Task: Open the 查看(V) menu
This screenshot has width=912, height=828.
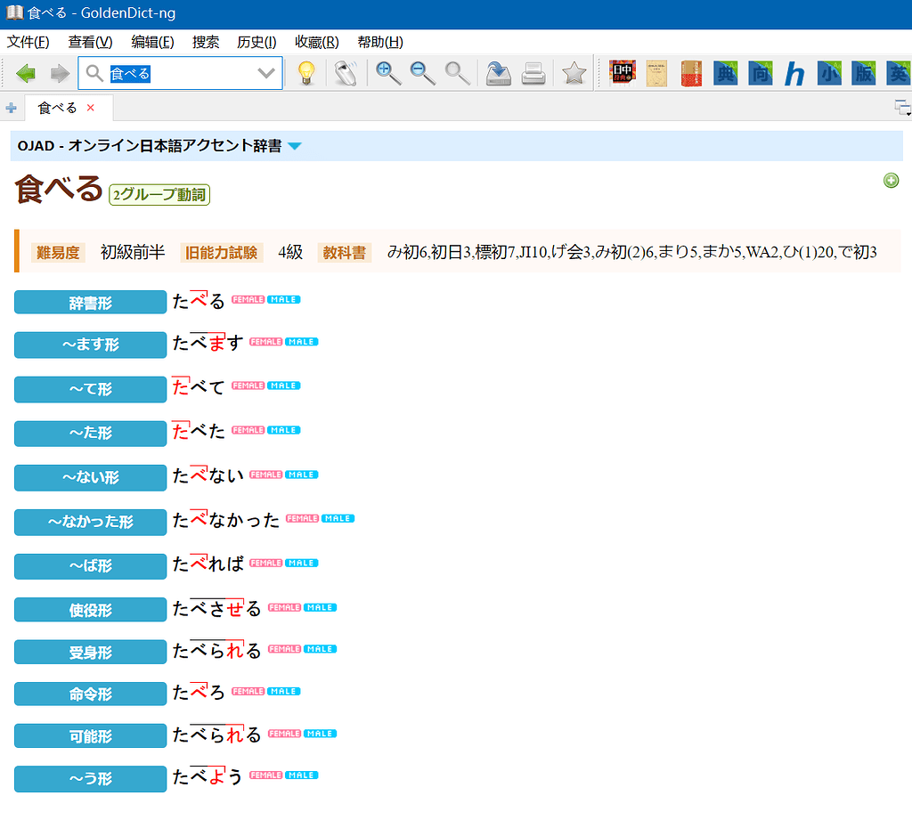Action: pyautogui.click(x=90, y=43)
